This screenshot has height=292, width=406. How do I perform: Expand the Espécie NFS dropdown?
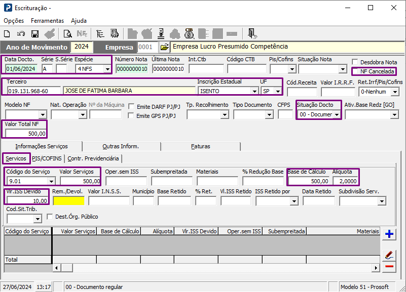pos(107,69)
